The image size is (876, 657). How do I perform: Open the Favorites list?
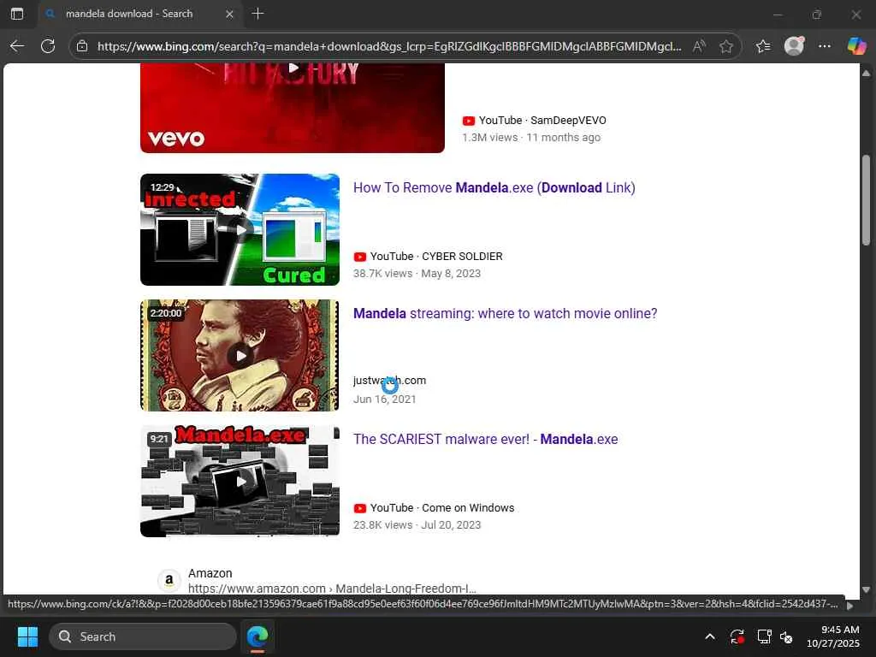click(x=763, y=46)
